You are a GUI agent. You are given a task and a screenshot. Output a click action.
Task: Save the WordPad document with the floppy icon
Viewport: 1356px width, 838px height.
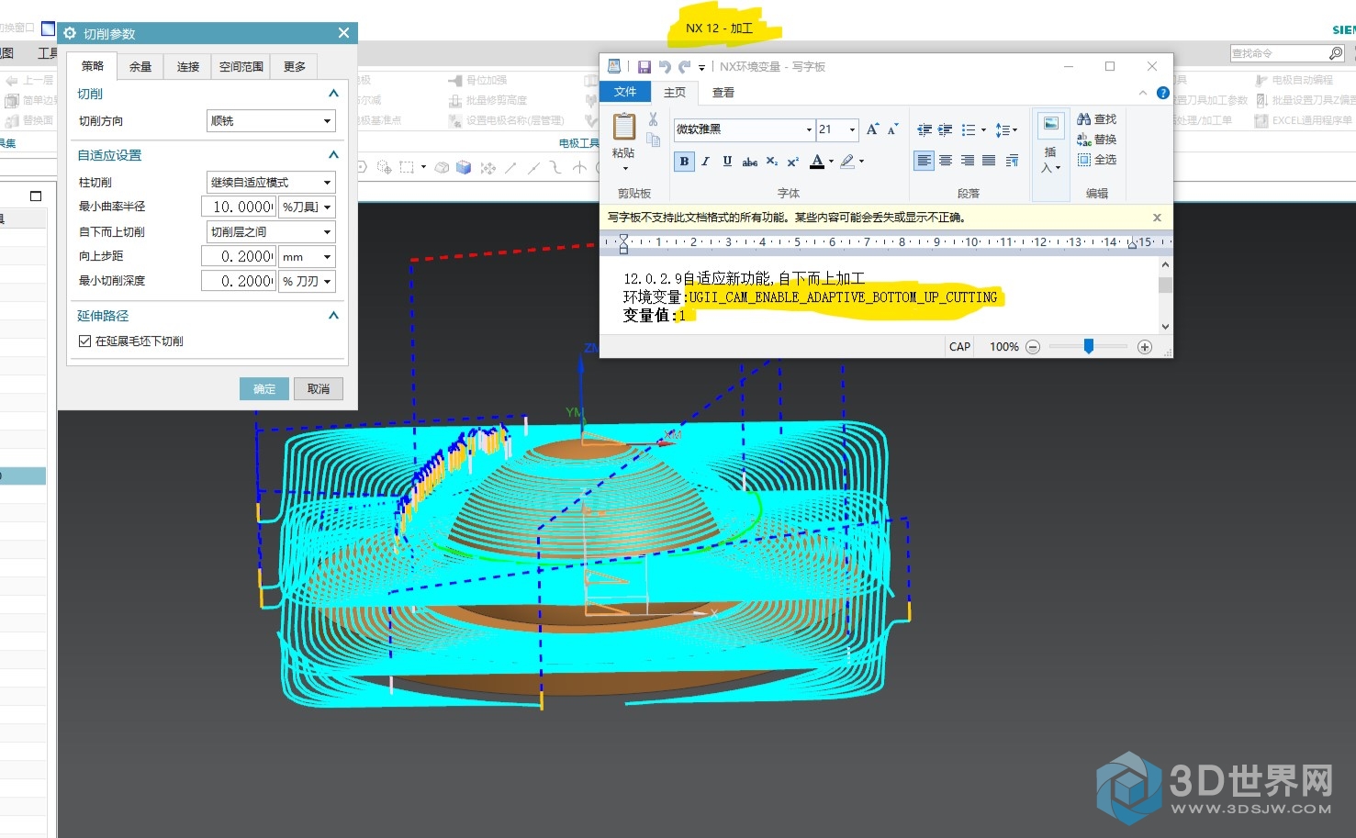644,67
